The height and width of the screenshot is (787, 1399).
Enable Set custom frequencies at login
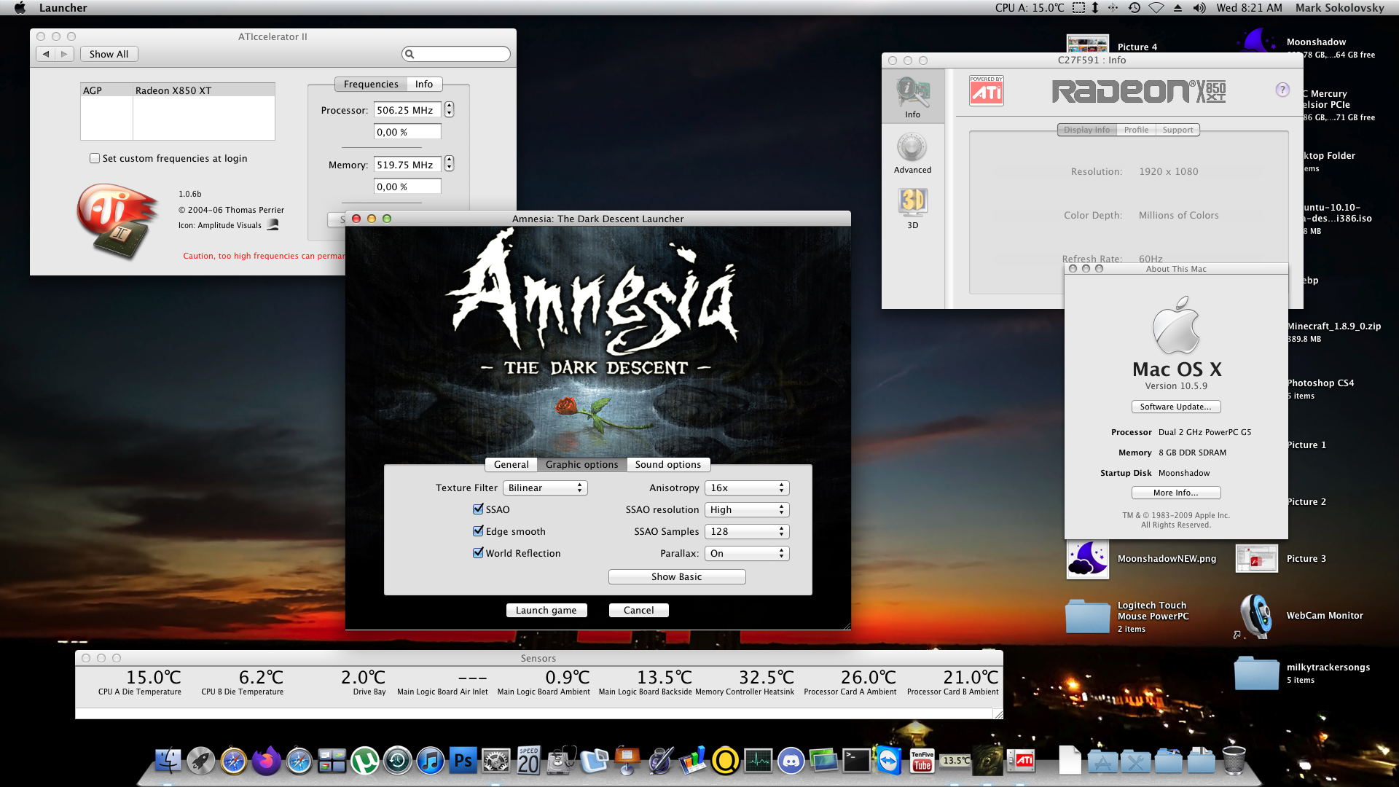[x=95, y=158]
